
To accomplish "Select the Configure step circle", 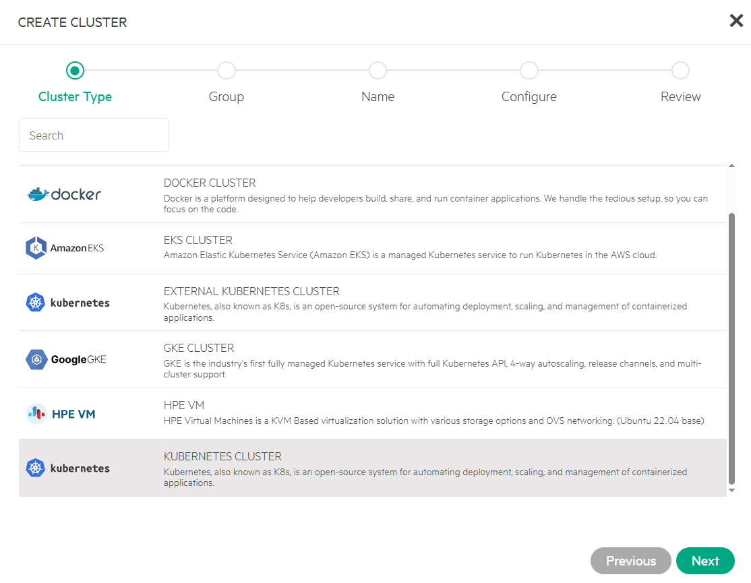I will 529,70.
